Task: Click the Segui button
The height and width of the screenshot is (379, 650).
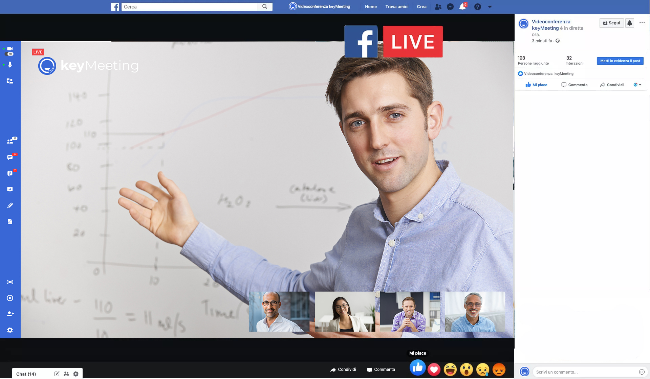Action: pyautogui.click(x=611, y=23)
